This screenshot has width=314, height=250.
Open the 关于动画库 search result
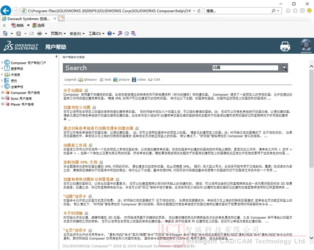73,90
